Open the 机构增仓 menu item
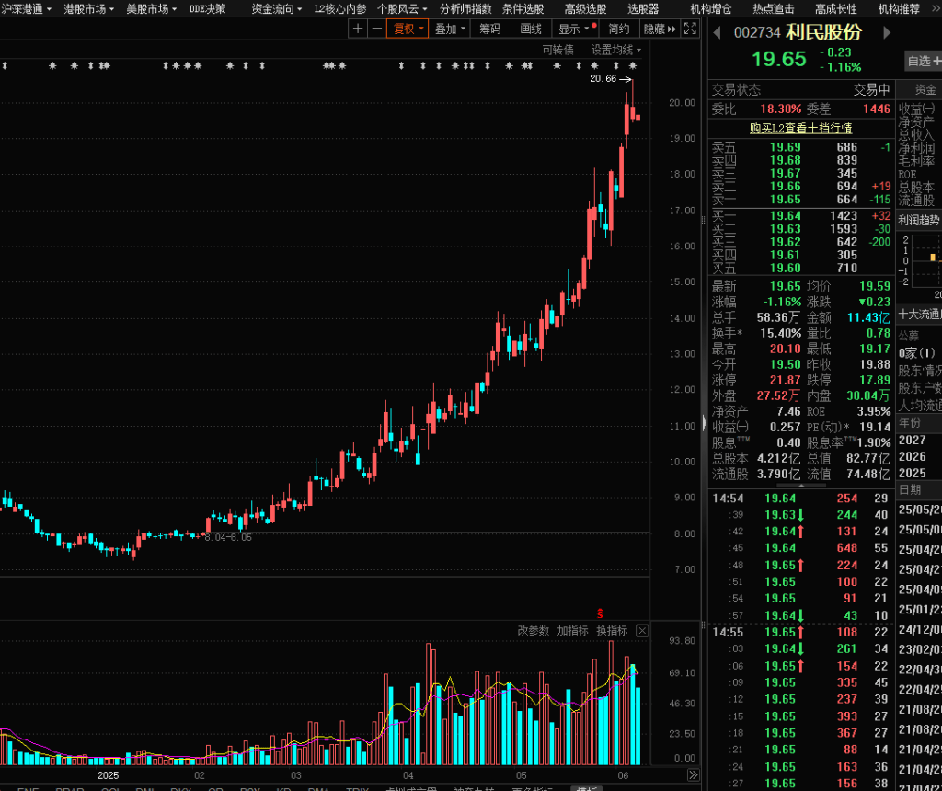This screenshot has width=942, height=791. [x=711, y=9]
